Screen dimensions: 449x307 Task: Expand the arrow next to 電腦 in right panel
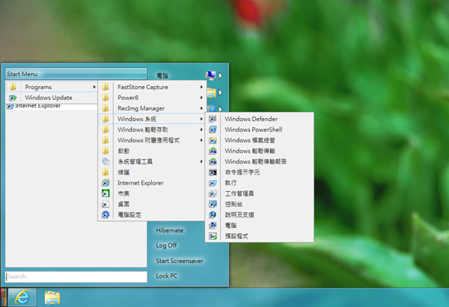[221, 75]
